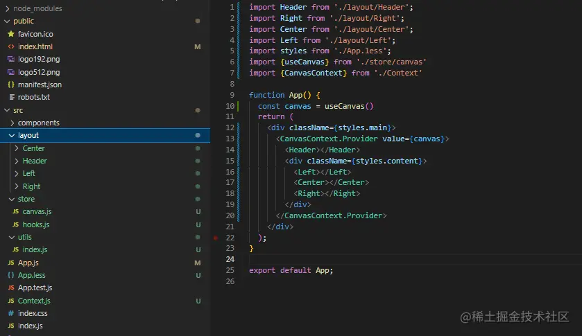Expand the node_modules folder chevron
The height and width of the screenshot is (336, 582).
pyautogui.click(x=7, y=8)
